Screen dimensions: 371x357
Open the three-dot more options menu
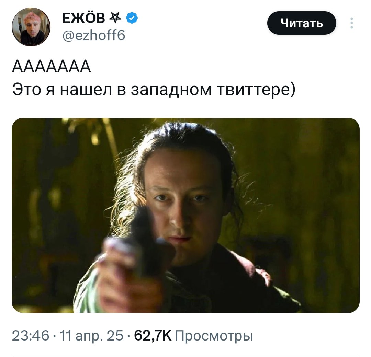pos(352,23)
